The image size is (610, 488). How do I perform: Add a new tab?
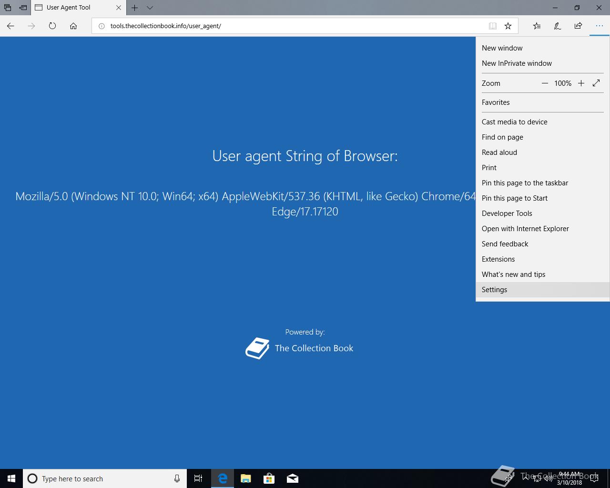135,8
